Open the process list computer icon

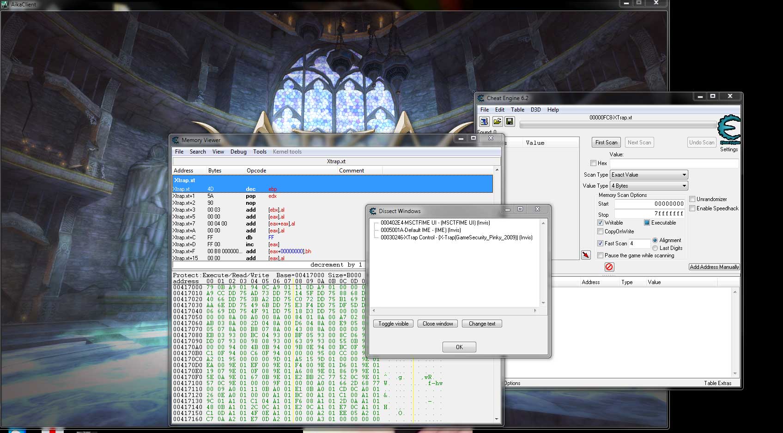click(x=484, y=121)
